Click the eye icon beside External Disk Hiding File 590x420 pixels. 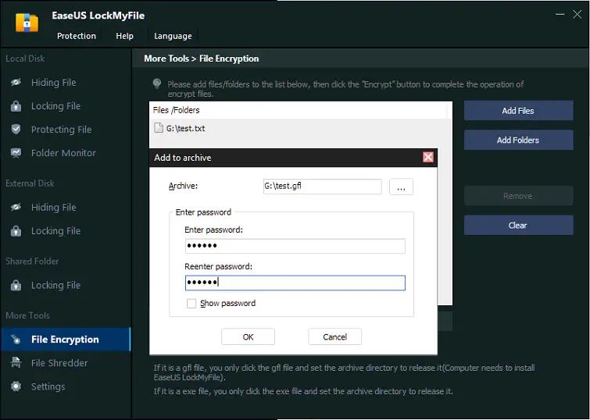click(16, 207)
